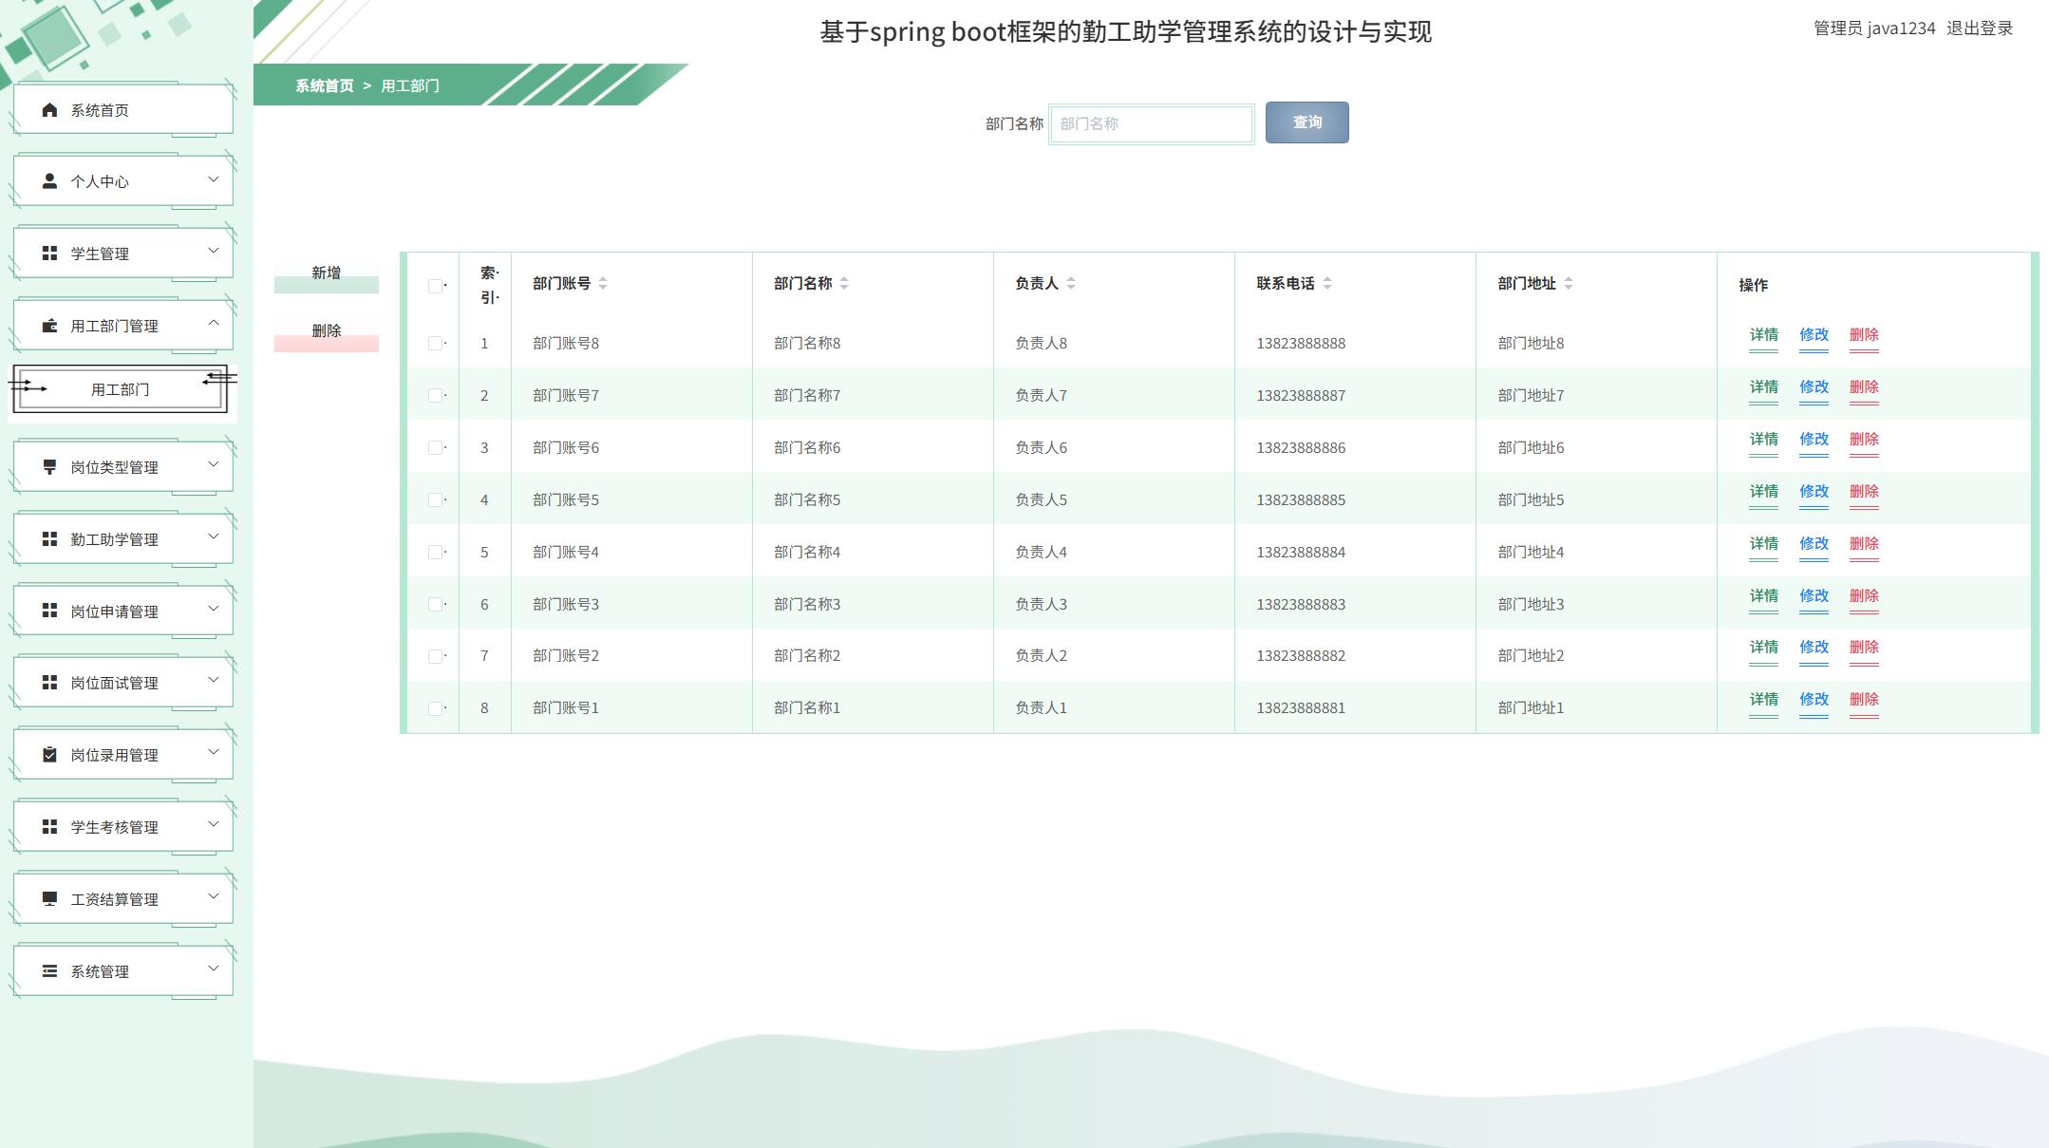Click the icon beside 岗位类型管理

pos(50,467)
